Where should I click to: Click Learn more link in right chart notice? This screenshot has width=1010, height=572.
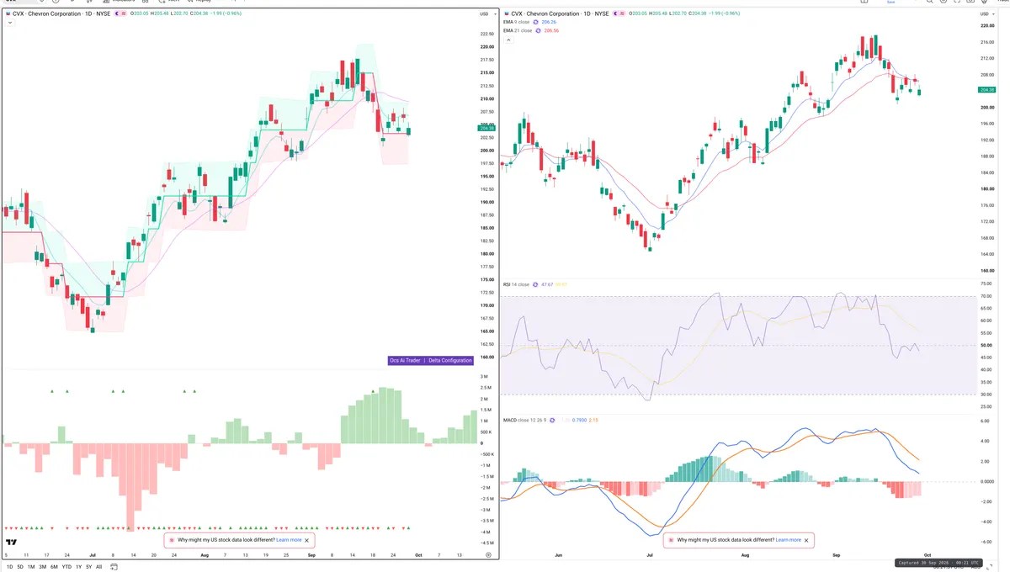788,540
